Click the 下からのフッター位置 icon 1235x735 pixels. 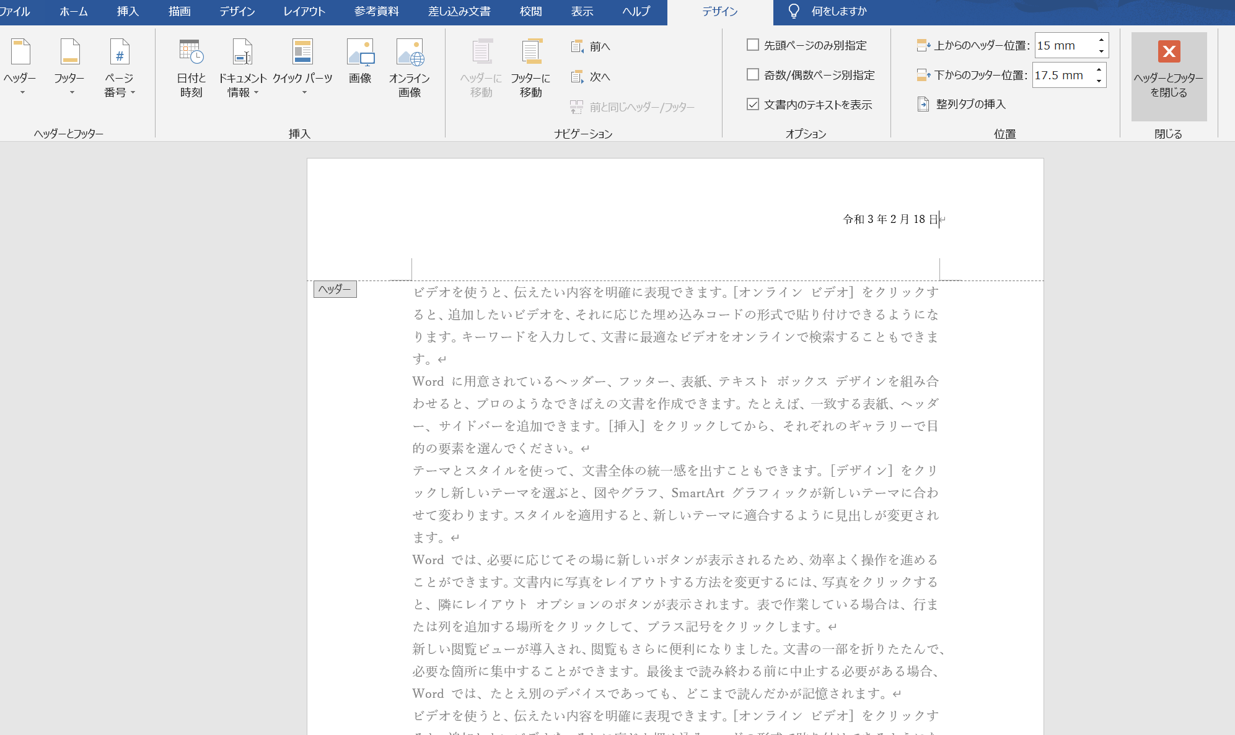pos(923,75)
